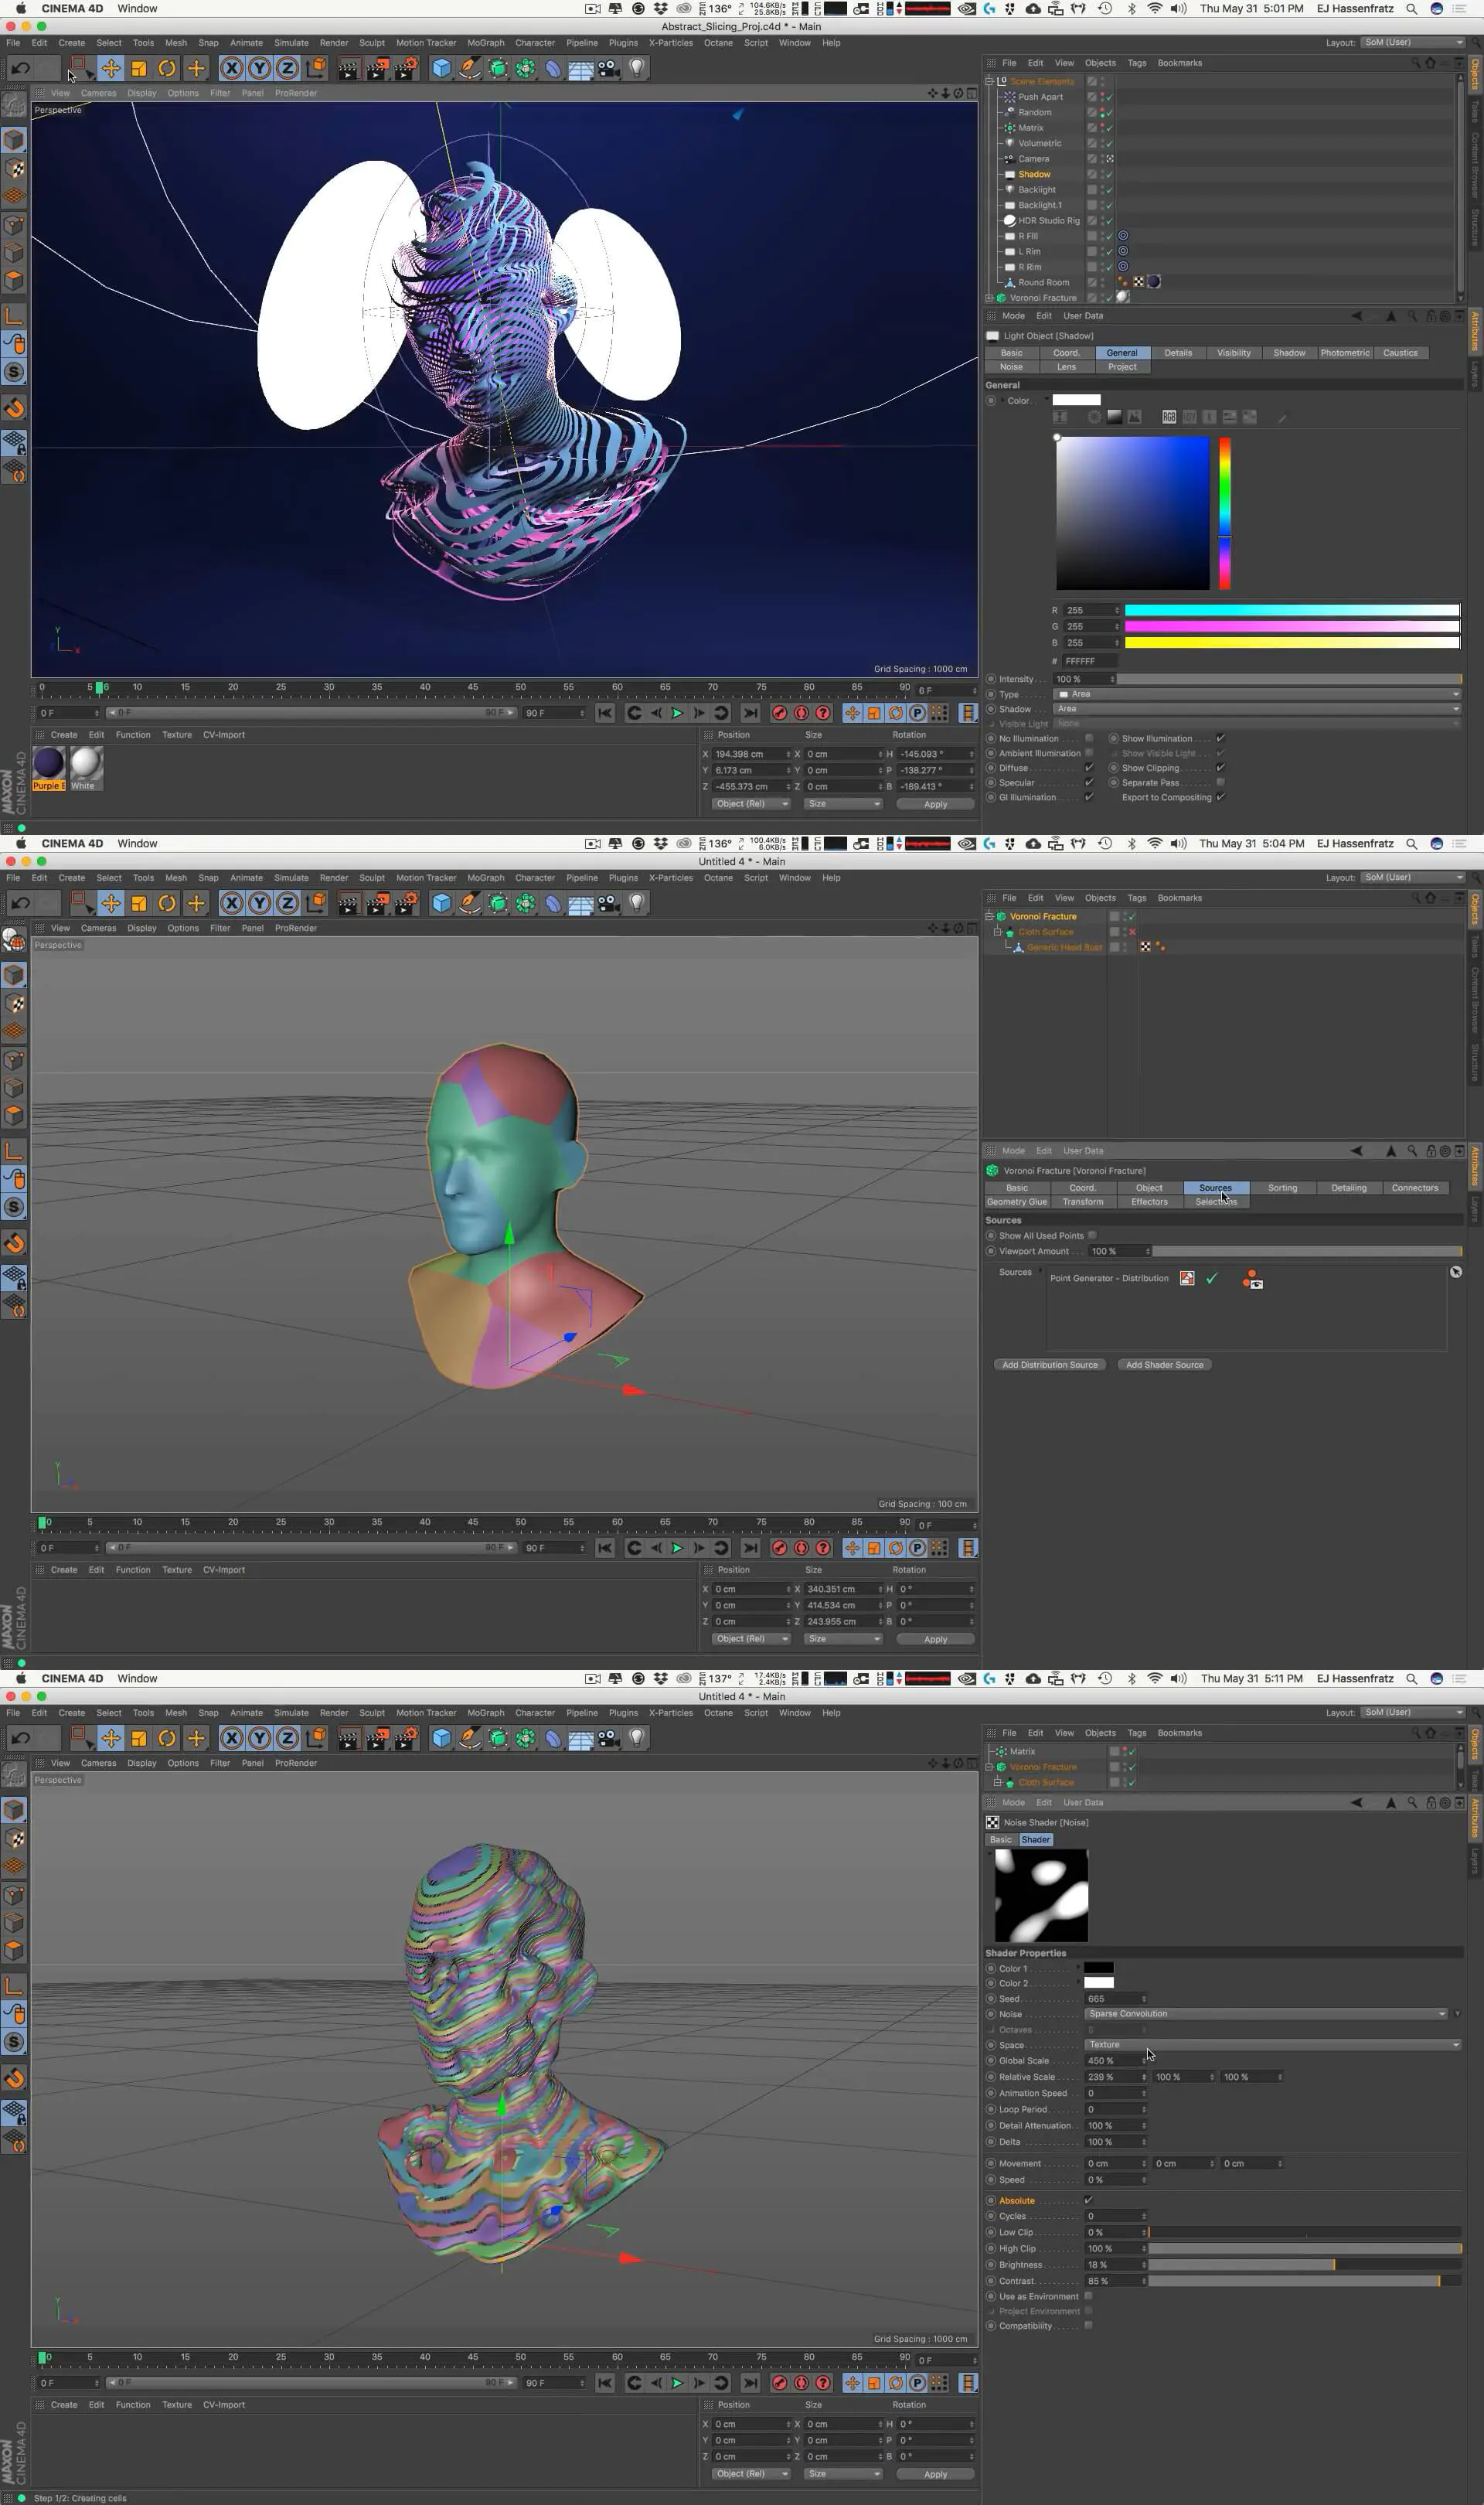Enable Show All Used Points checkbox
This screenshot has width=1484, height=2505.
(x=1092, y=1235)
